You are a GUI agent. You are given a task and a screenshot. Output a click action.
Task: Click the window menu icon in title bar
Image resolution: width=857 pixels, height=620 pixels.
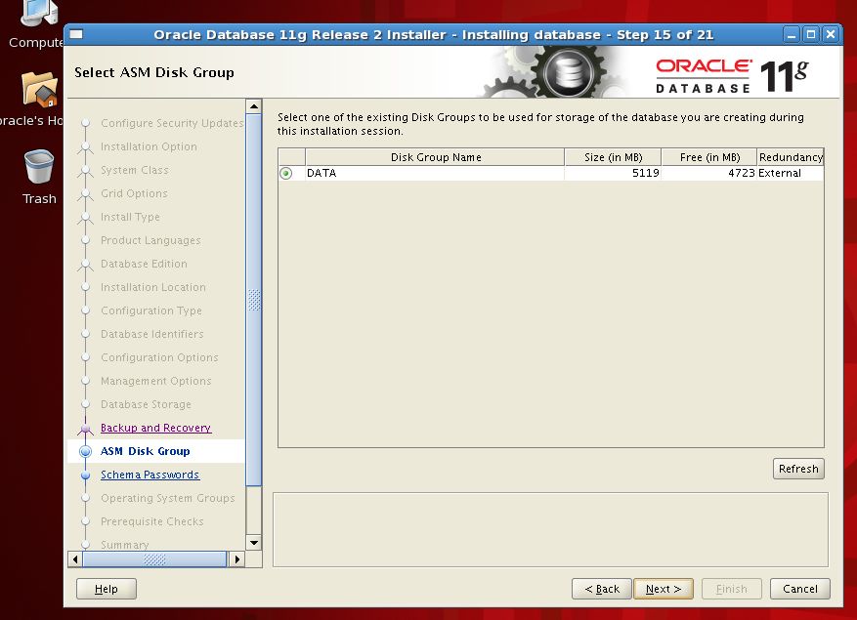point(76,35)
